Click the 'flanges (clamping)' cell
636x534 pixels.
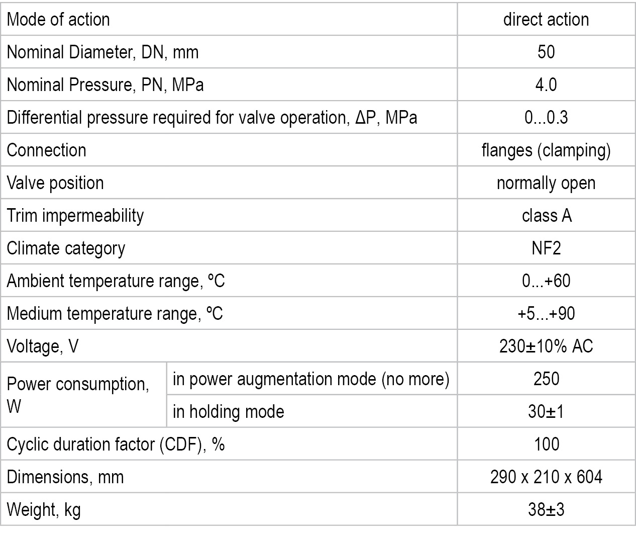tap(546, 150)
